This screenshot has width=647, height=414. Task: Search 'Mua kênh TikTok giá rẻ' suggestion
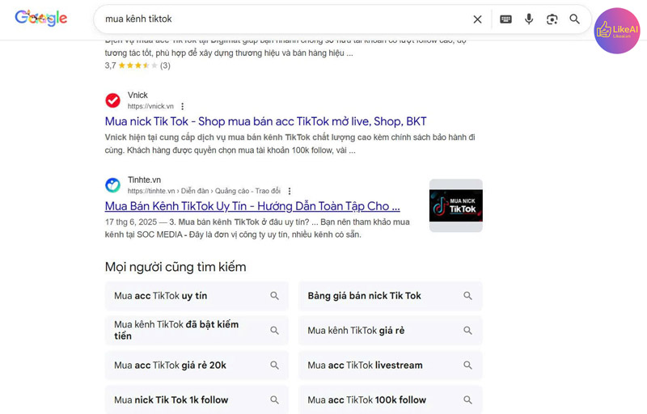[x=390, y=330]
